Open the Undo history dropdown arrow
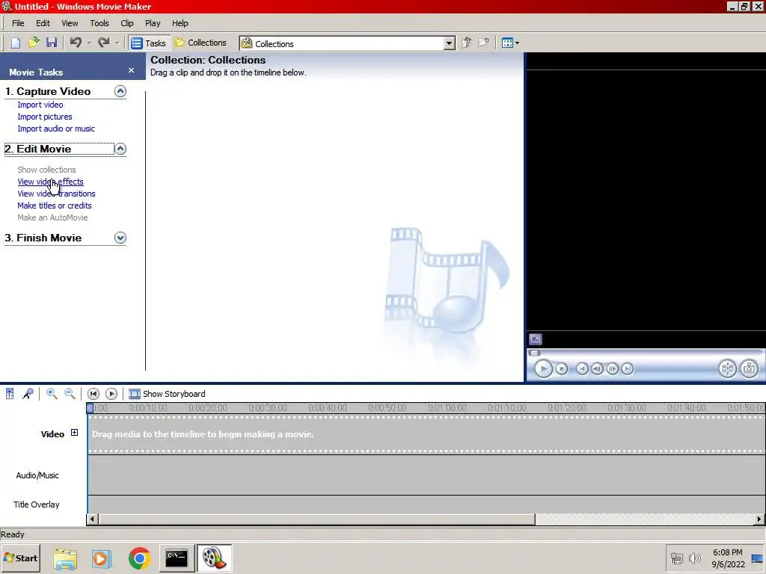The image size is (766, 574). point(90,43)
